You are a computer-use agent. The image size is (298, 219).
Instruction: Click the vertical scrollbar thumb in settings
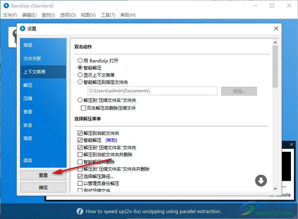pos(275,67)
